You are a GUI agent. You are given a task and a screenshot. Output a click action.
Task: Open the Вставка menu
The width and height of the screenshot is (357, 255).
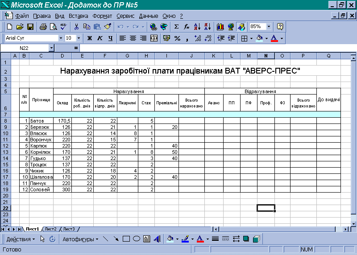coord(79,16)
